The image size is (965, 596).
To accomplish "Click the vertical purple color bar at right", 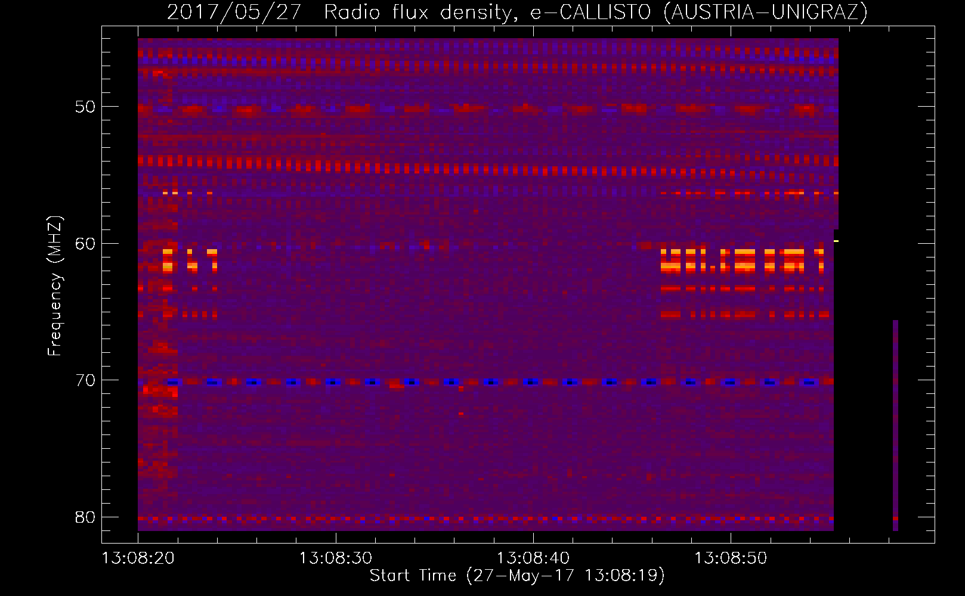I will 895,426.
